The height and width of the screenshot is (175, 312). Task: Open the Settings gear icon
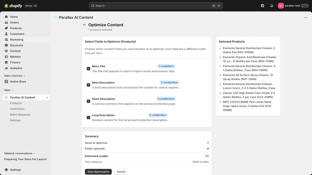point(6,170)
